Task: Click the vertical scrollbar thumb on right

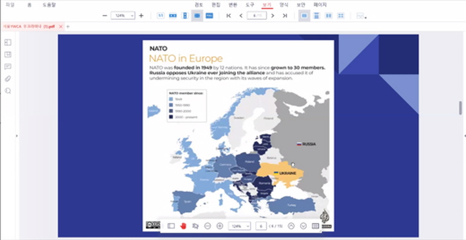Action: click(x=461, y=108)
